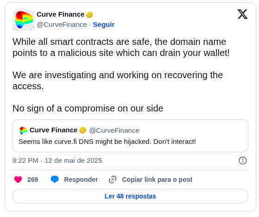The width and height of the screenshot is (259, 217).
Task: Click the chain link copy icon
Action: pos(113,180)
